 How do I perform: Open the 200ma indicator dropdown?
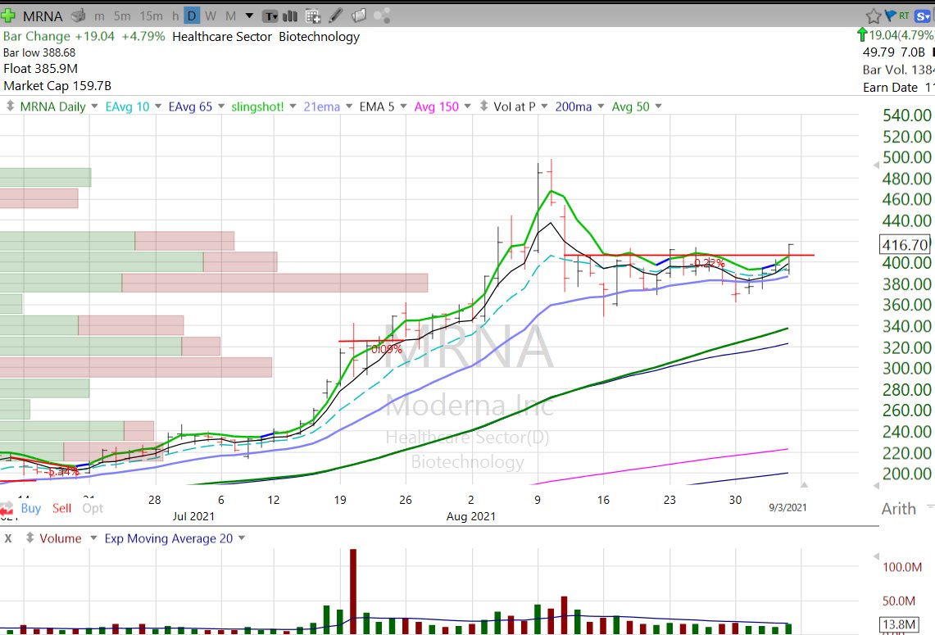pos(601,107)
